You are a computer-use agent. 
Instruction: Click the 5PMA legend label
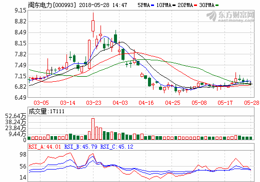tap(144, 5)
